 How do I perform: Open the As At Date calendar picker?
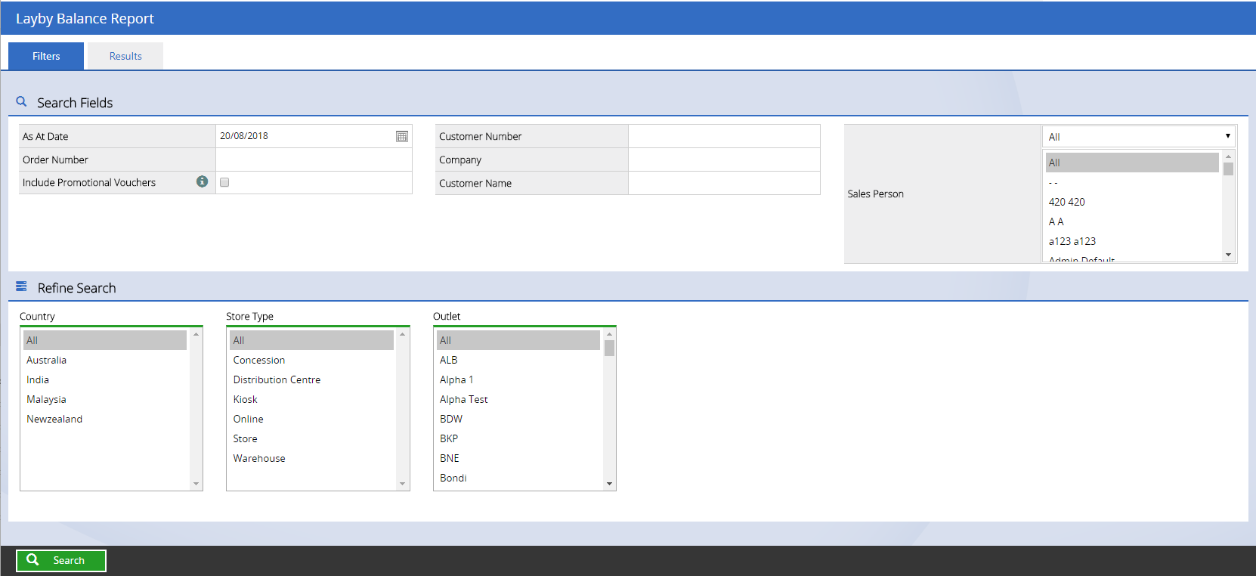pyautogui.click(x=402, y=136)
